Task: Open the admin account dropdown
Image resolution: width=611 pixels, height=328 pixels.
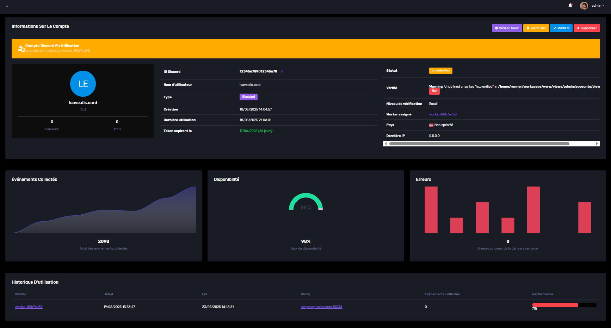Action: click(597, 5)
